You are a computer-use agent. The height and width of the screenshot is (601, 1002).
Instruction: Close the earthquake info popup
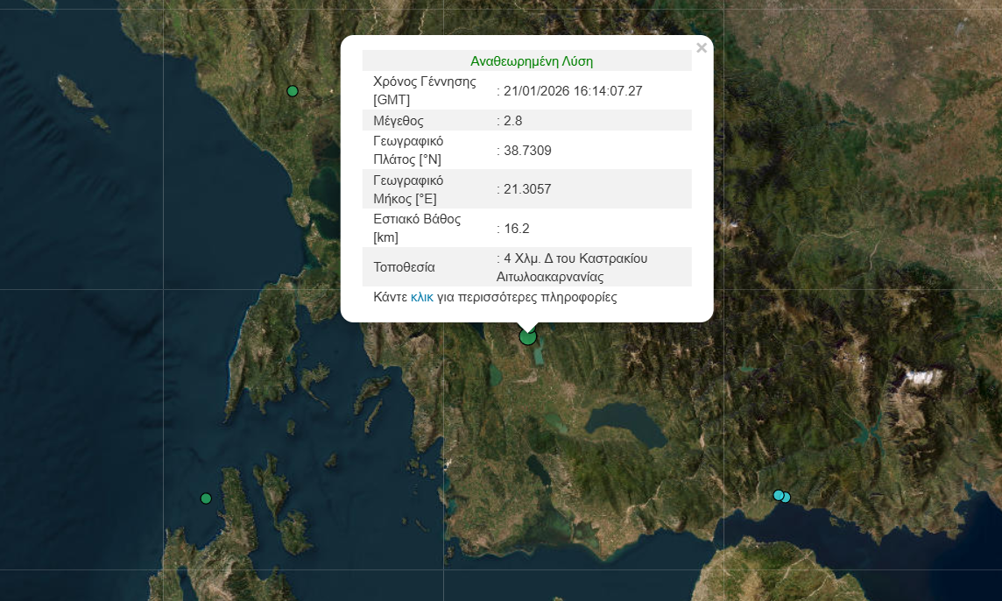[x=701, y=48]
